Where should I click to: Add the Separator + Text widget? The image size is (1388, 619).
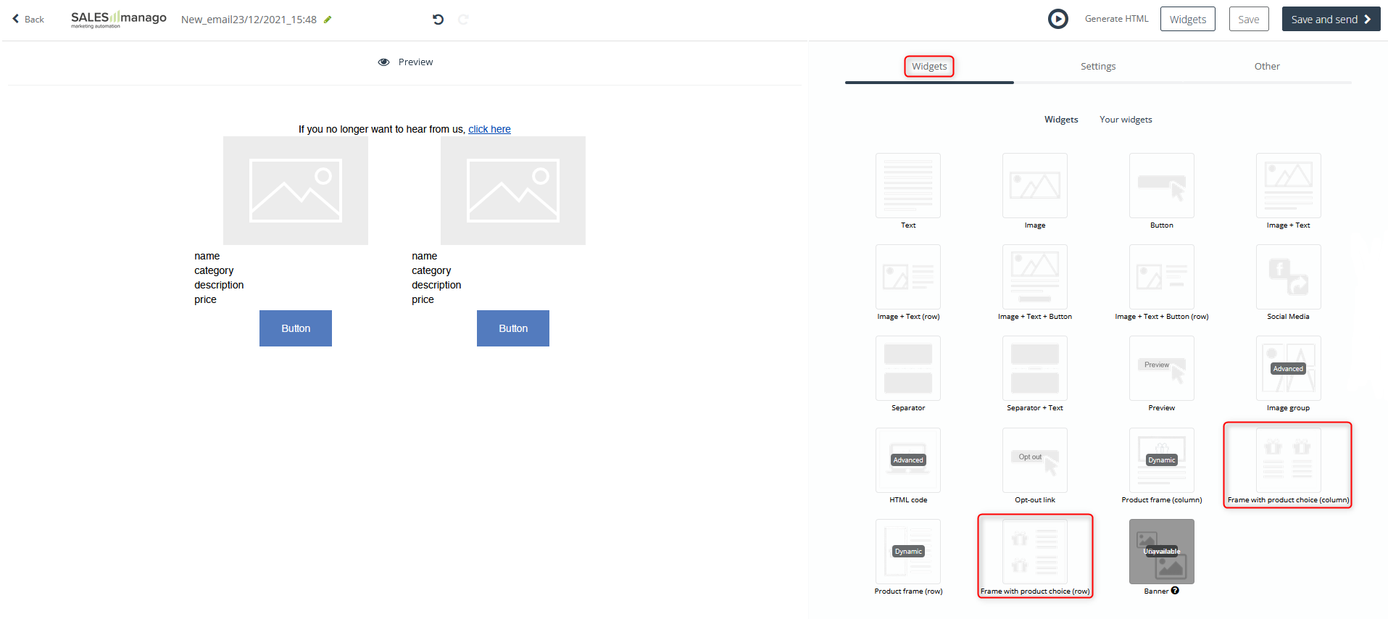point(1035,368)
